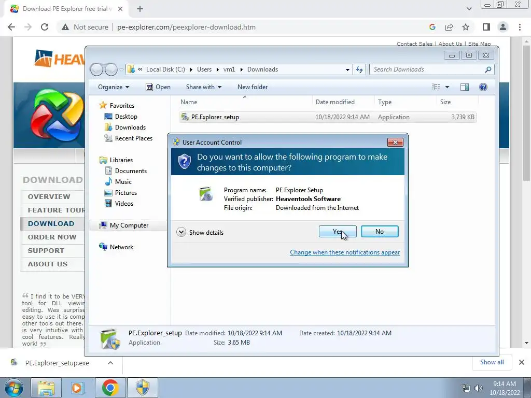
Task: Open address bar history dropdown
Action: [347, 70]
